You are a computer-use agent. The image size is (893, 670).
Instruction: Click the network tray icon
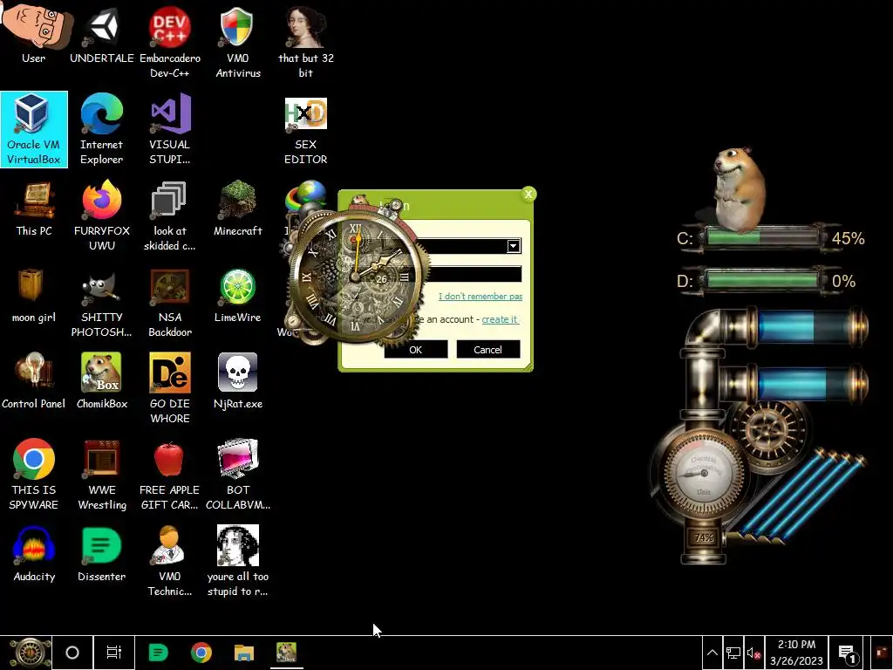[733, 653]
